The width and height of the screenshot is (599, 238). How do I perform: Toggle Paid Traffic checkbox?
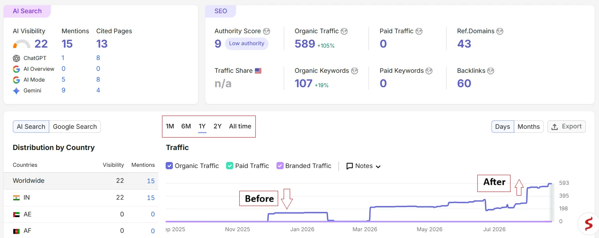(x=230, y=166)
